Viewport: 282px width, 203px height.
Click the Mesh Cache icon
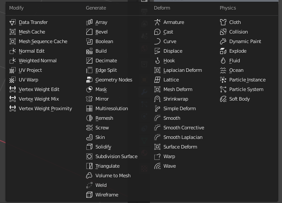(13, 32)
